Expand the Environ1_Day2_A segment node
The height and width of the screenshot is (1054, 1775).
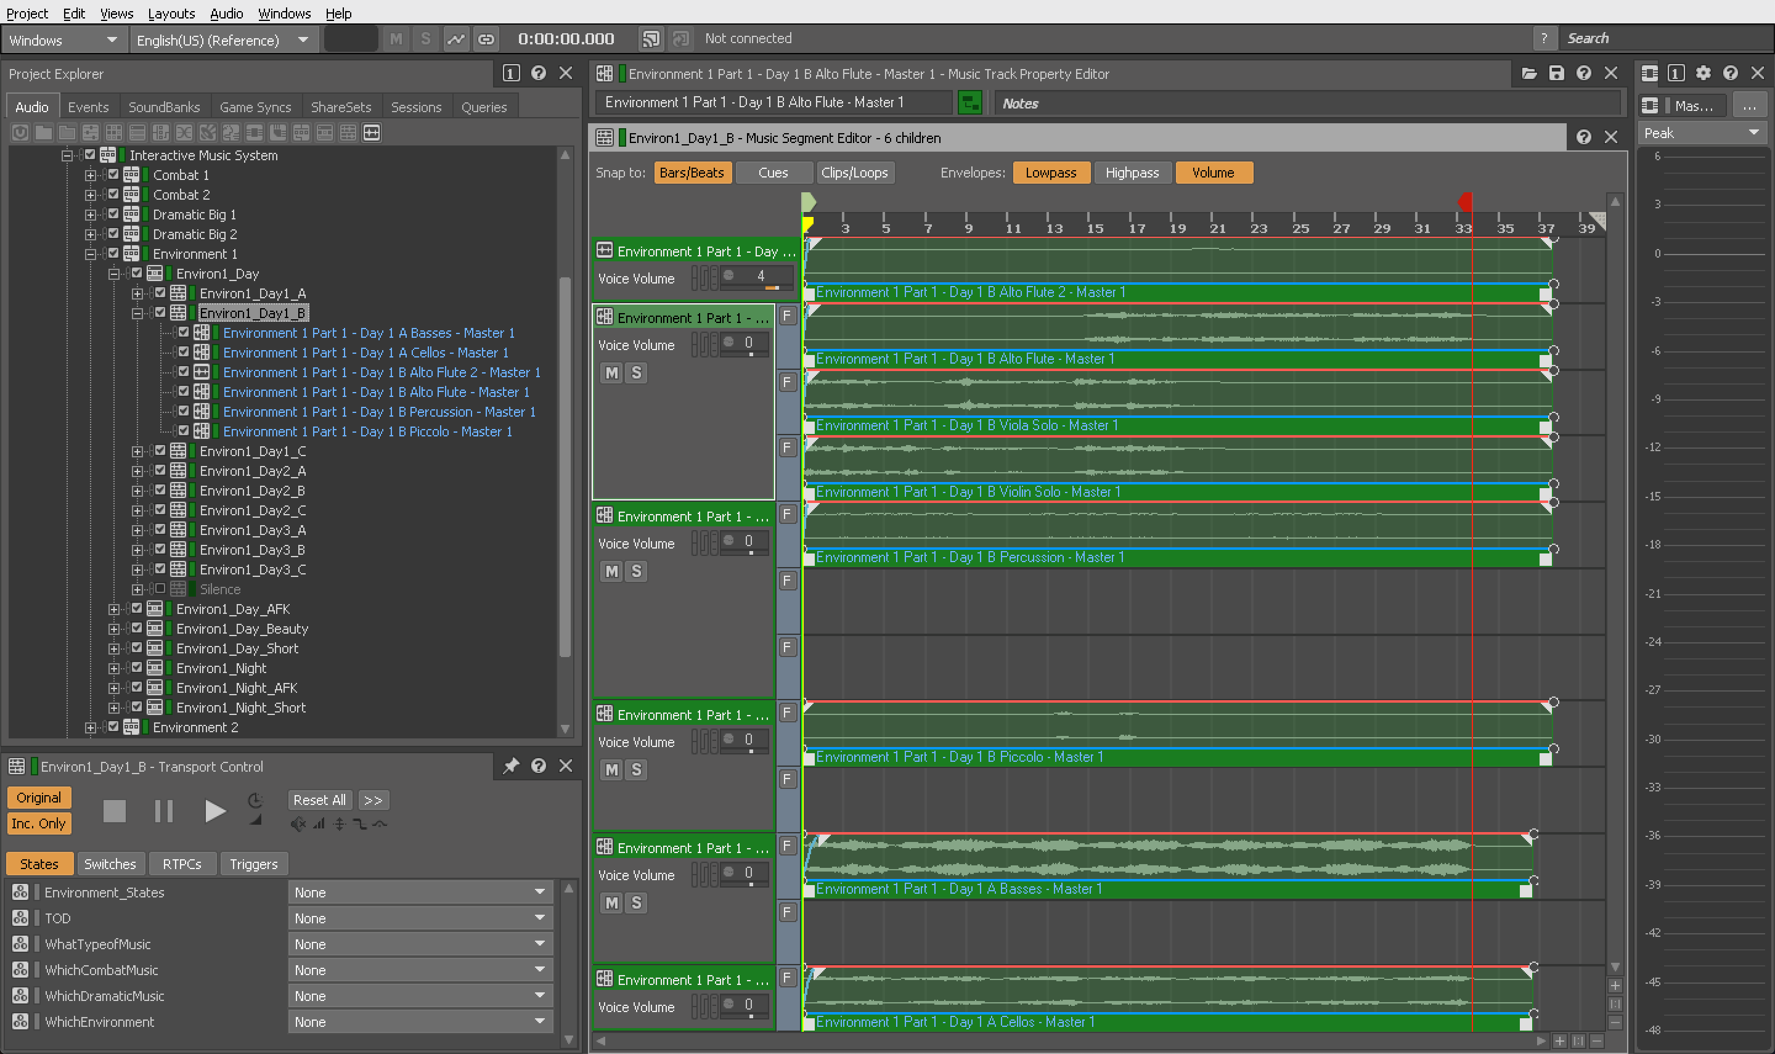pyautogui.click(x=137, y=471)
